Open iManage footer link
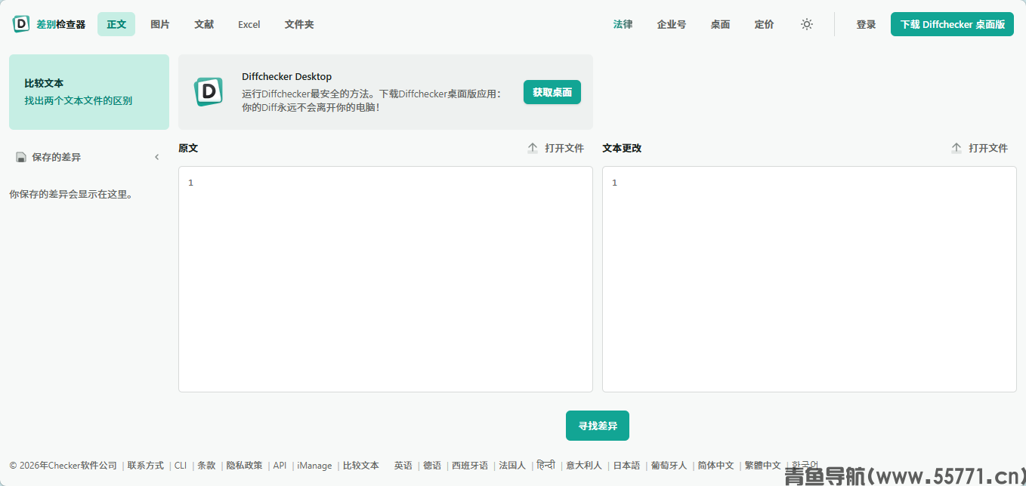Image resolution: width=1026 pixels, height=486 pixels. coord(314,466)
